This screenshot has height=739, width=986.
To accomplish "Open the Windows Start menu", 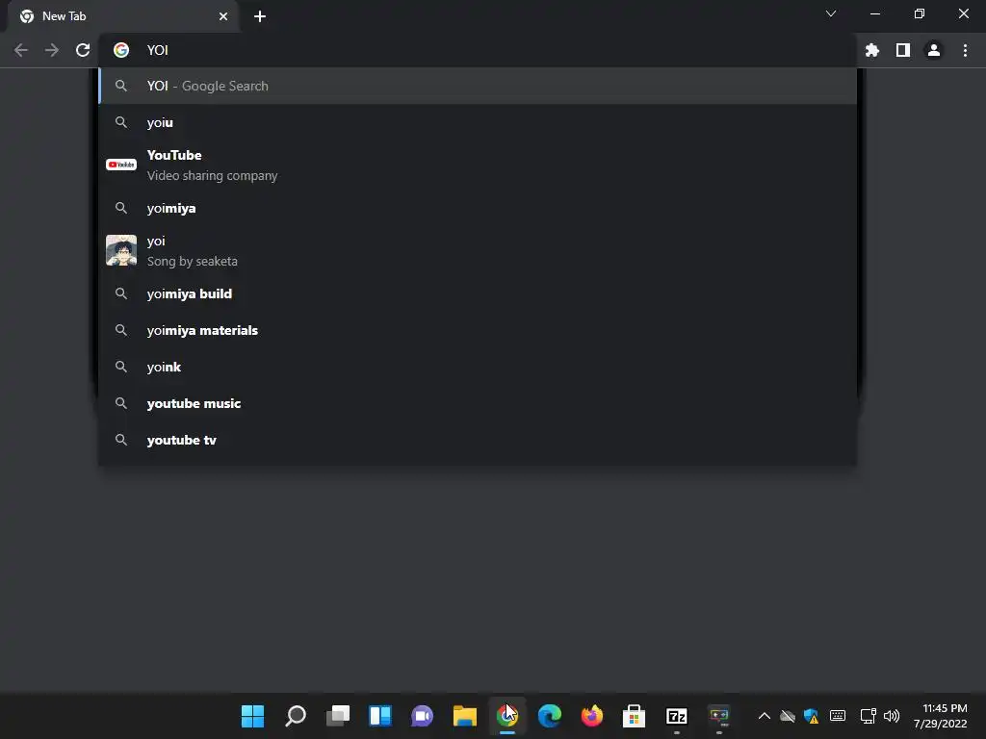I will point(253,716).
